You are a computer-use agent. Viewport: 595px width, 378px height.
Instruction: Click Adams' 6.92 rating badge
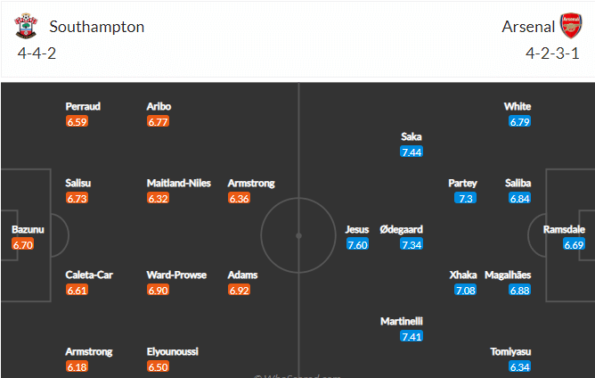(x=240, y=291)
